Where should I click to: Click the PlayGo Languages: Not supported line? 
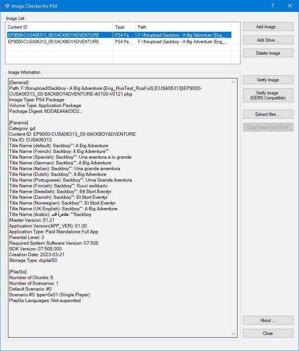(45, 301)
